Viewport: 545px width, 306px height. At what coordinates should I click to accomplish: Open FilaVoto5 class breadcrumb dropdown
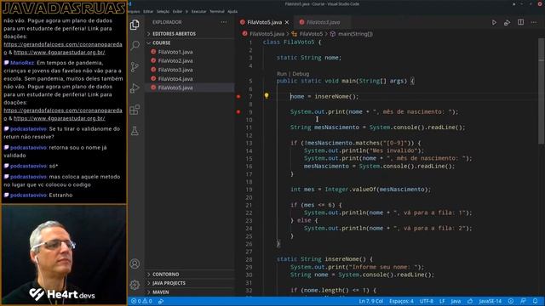click(x=307, y=34)
